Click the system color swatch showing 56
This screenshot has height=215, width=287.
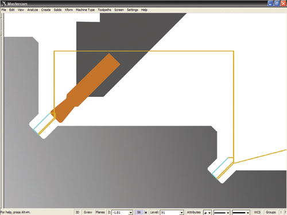139,212
